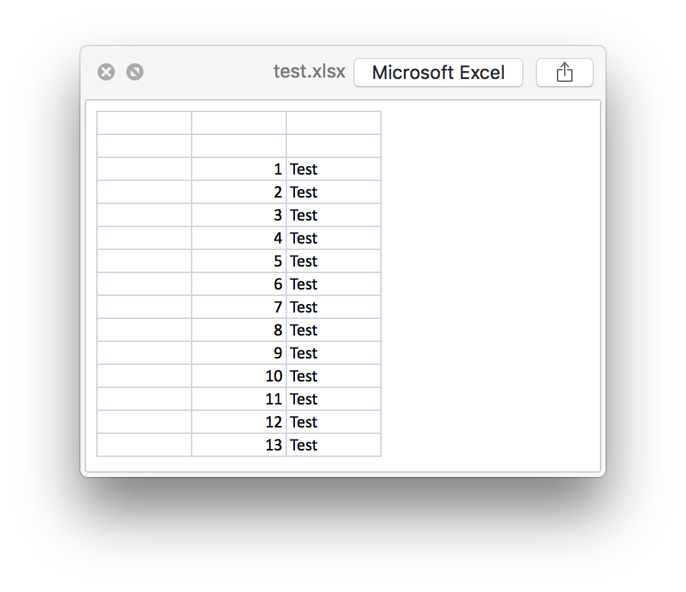
Task: Click the Test cell beside number 11
Action: coord(334,399)
